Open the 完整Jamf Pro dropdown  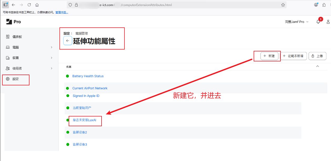pos(297,22)
